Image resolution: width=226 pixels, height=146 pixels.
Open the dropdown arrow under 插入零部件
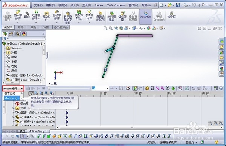pos(18,23)
